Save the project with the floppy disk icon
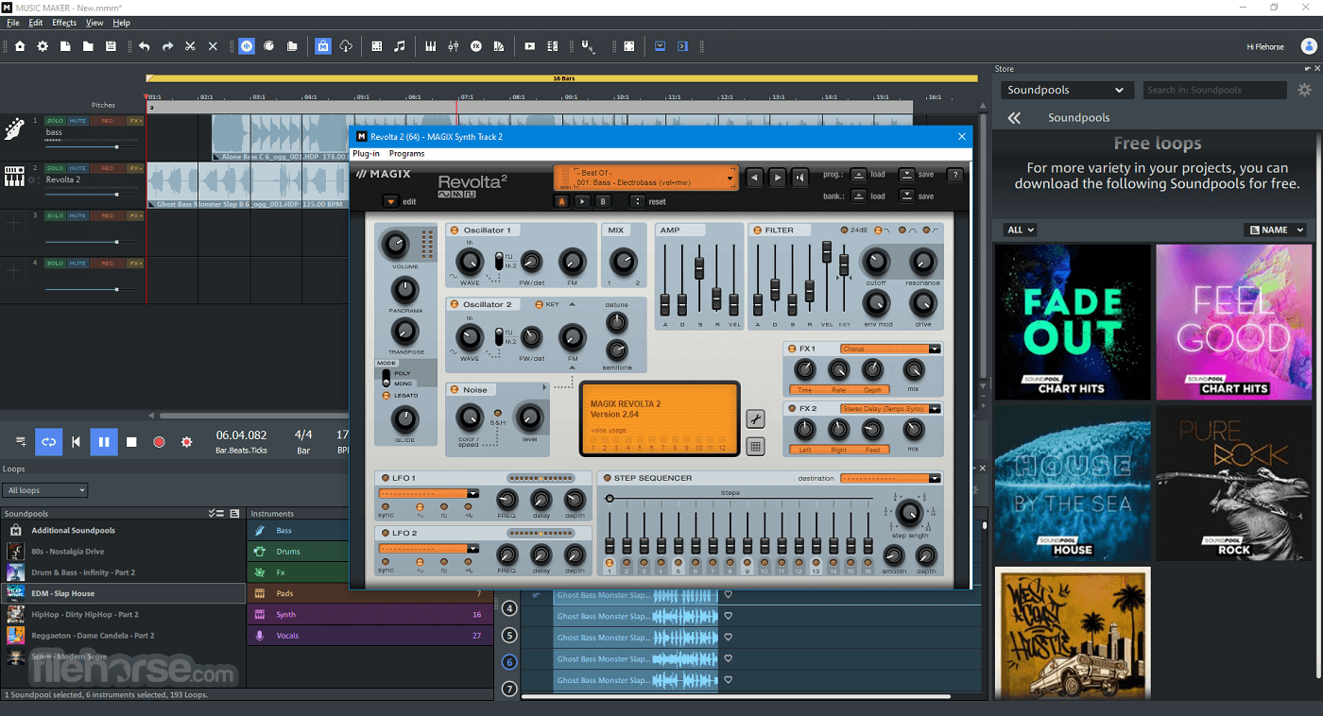Image resolution: width=1323 pixels, height=716 pixels. (111, 46)
